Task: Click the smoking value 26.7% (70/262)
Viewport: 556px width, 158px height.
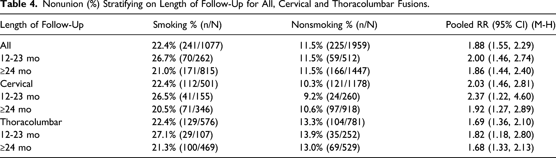Action: click(x=182, y=59)
